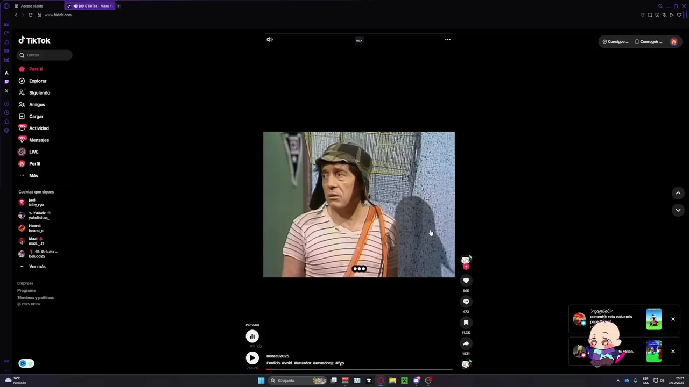This screenshot has width=689, height=387.
Task: Open the Para ti feed
Action: click(31, 69)
